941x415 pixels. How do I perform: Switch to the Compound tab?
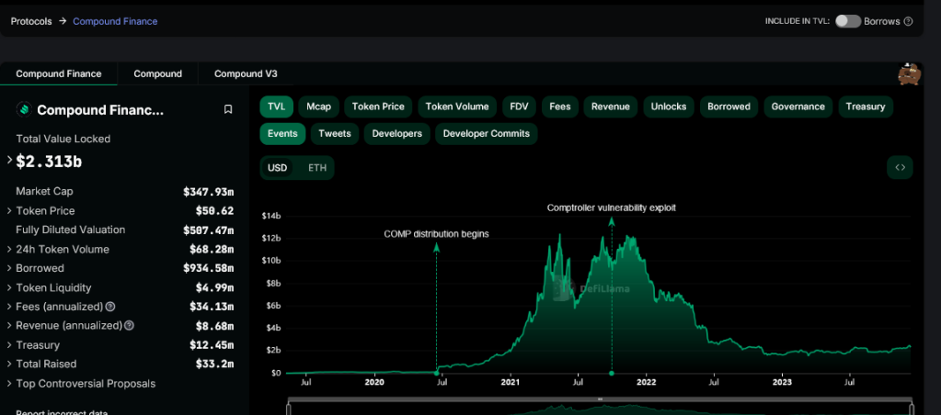pyautogui.click(x=158, y=73)
